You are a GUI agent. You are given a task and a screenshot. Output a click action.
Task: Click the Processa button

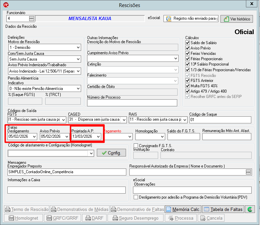[x=181, y=218]
